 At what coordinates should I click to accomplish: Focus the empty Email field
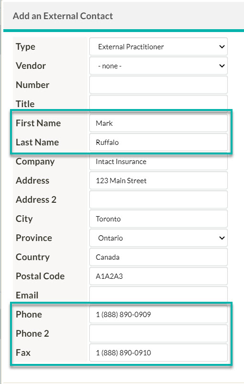[159, 294]
